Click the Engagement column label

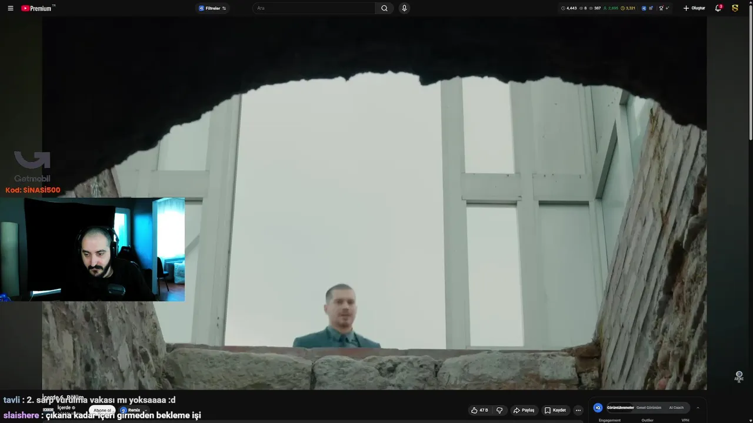pyautogui.click(x=609, y=420)
